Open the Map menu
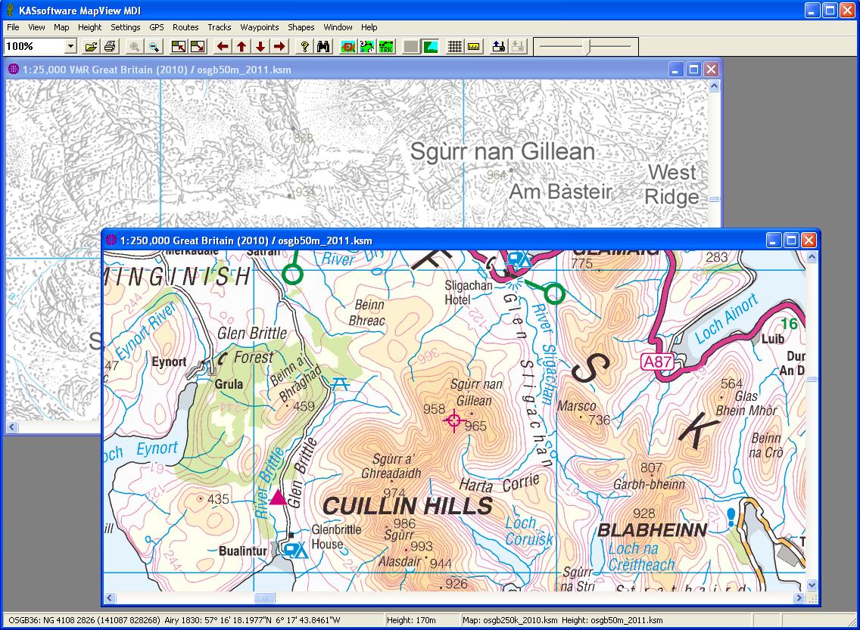860x630 pixels. click(61, 26)
